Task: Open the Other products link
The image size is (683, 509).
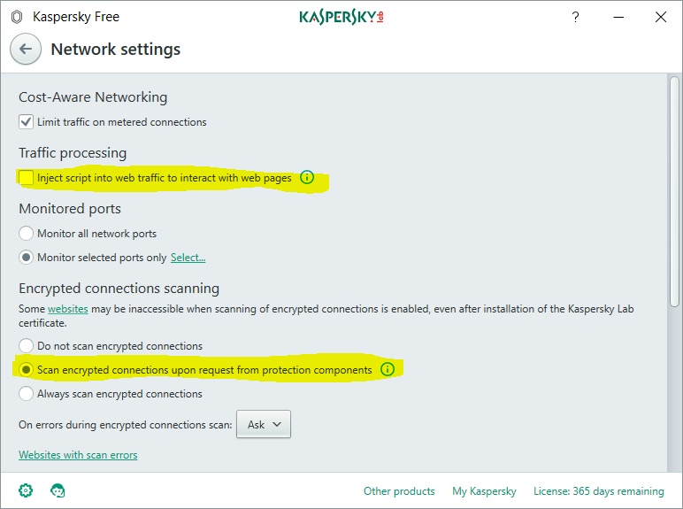Action: 399,491
